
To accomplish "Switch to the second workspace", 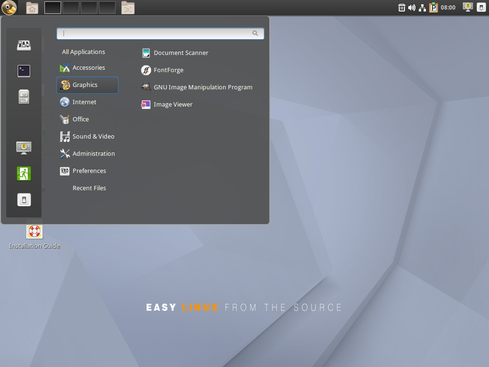I will coord(71,8).
